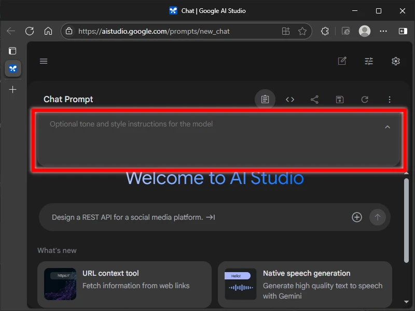Select the AI Studio vertical tab

point(13,69)
